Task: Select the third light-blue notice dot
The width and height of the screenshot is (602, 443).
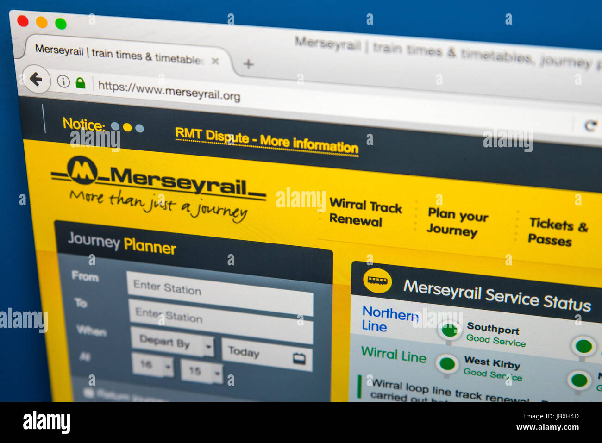Action: click(139, 128)
